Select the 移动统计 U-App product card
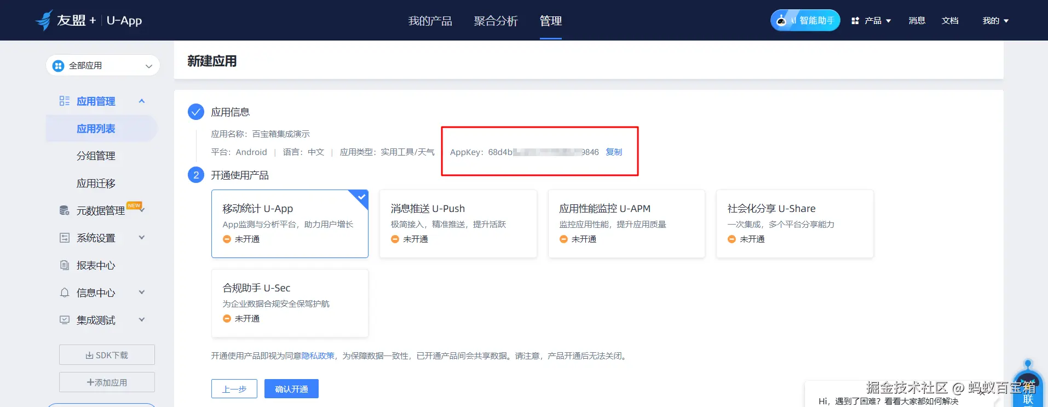This screenshot has width=1048, height=407. coord(290,223)
